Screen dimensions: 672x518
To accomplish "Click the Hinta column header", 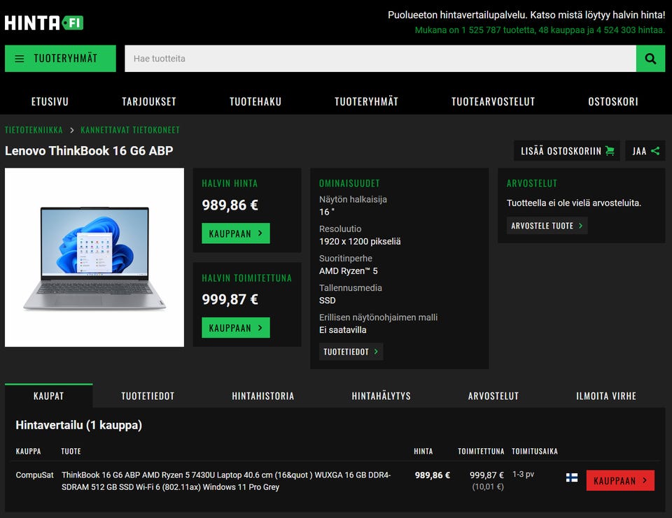I will tap(423, 451).
